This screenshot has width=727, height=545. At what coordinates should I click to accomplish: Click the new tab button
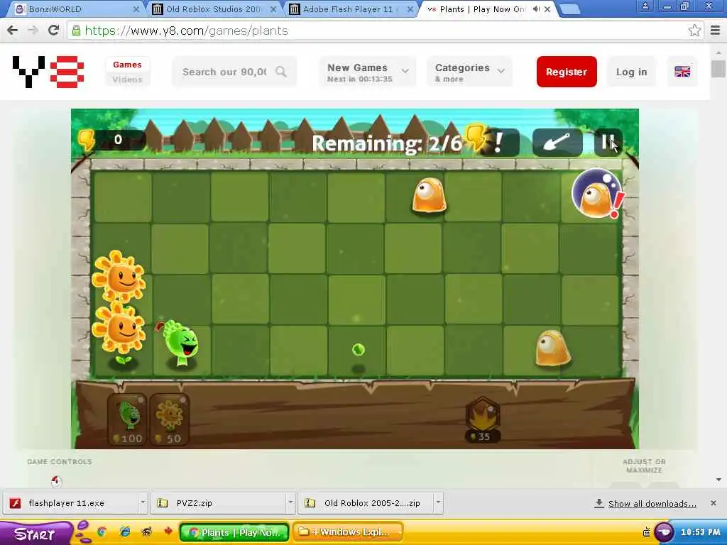tap(569, 9)
